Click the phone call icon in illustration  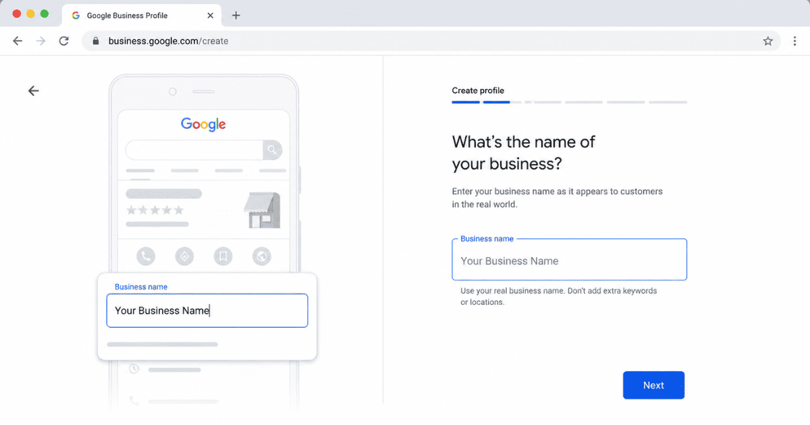(146, 256)
